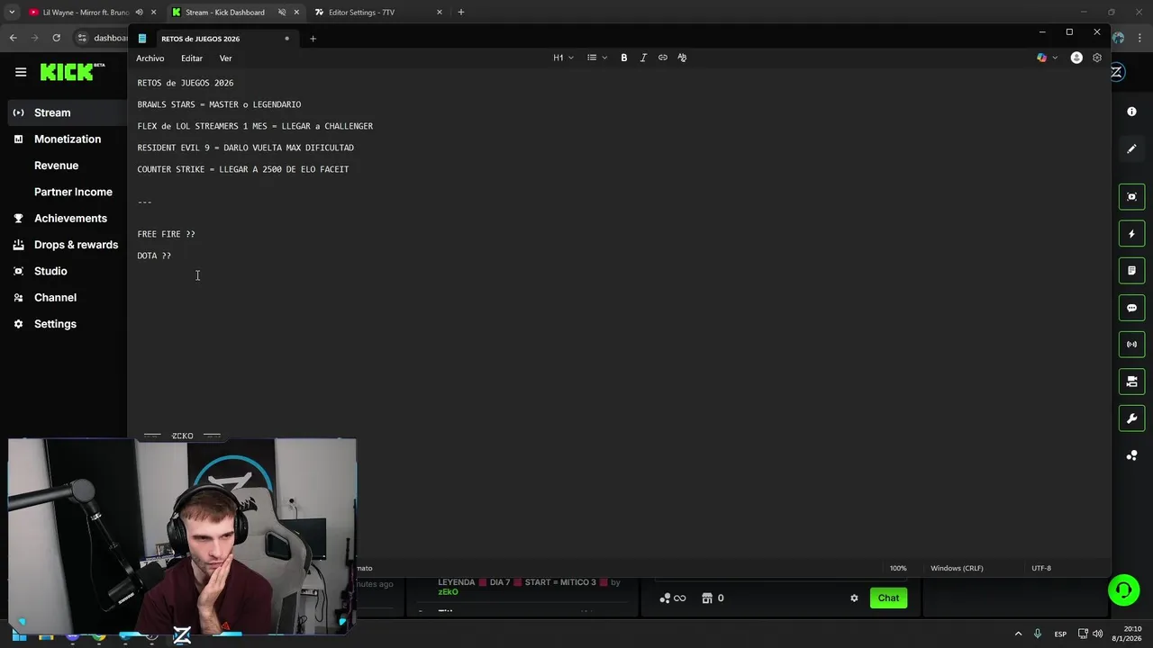The image size is (1153, 648).
Task: Switch to Editor Settings 7TV tab
Action: [x=378, y=13]
